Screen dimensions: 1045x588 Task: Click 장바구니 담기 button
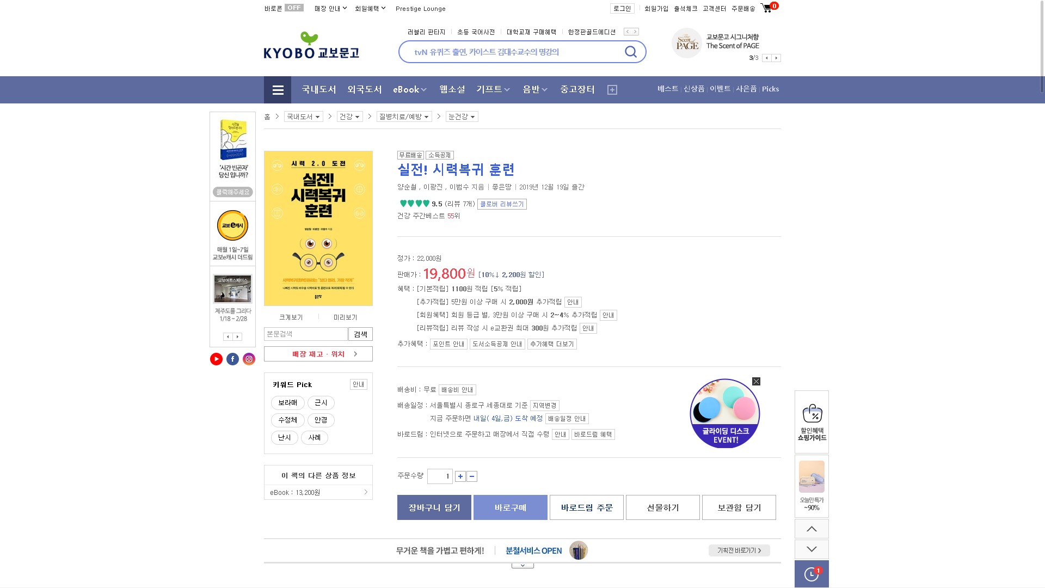pyautogui.click(x=434, y=507)
